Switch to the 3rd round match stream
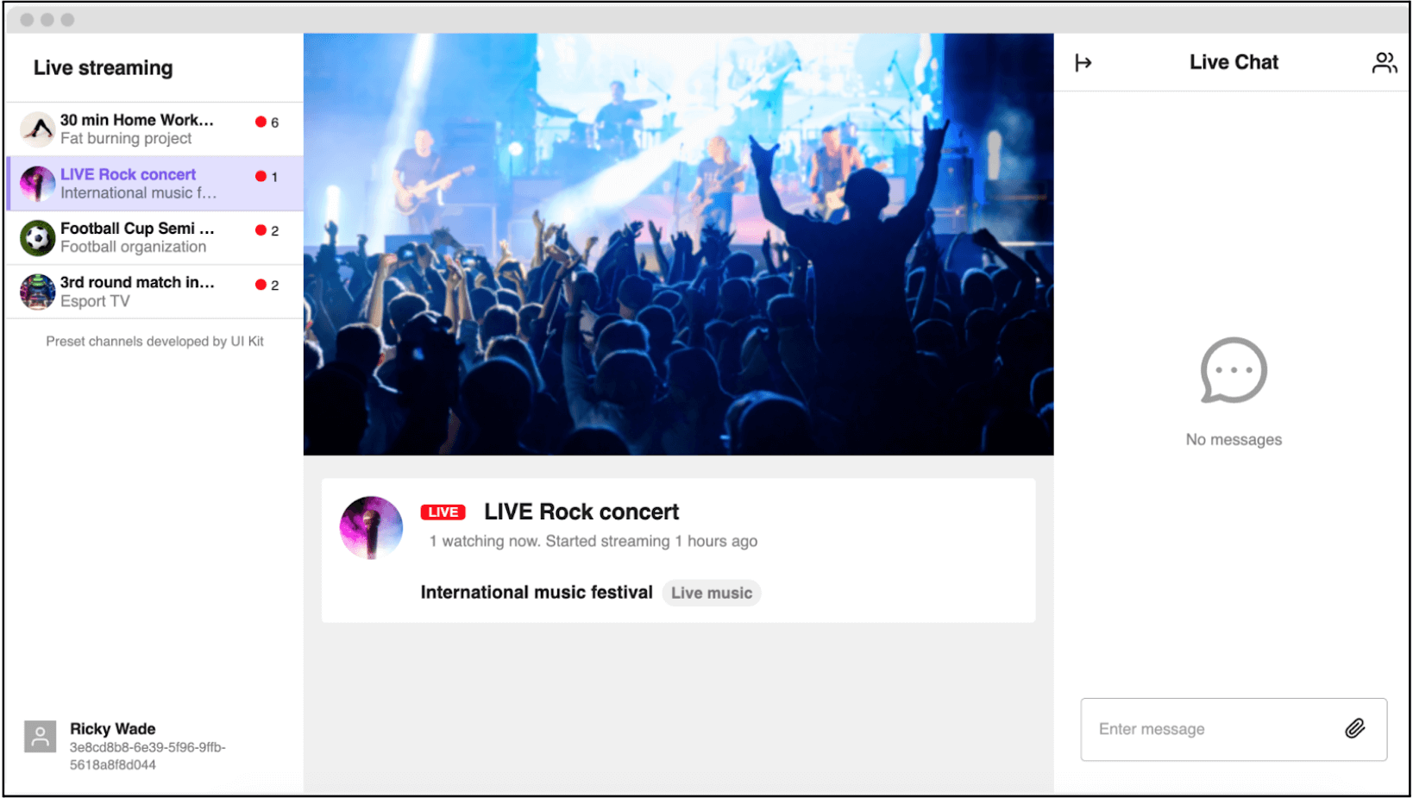Viewport: 1413px width, 798px height. tap(137, 292)
